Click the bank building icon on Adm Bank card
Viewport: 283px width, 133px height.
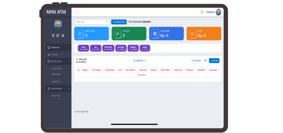tap(155, 34)
